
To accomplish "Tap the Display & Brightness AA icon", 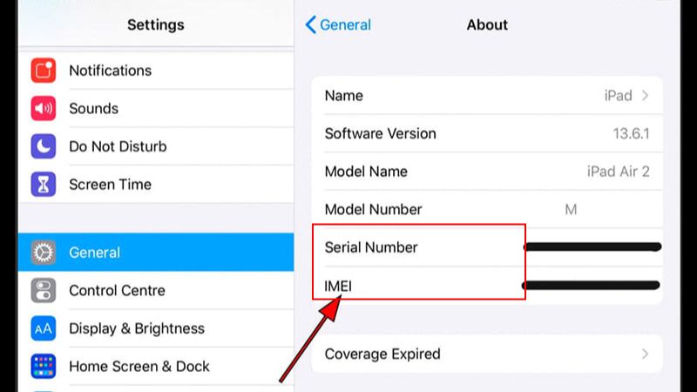I will (44, 328).
